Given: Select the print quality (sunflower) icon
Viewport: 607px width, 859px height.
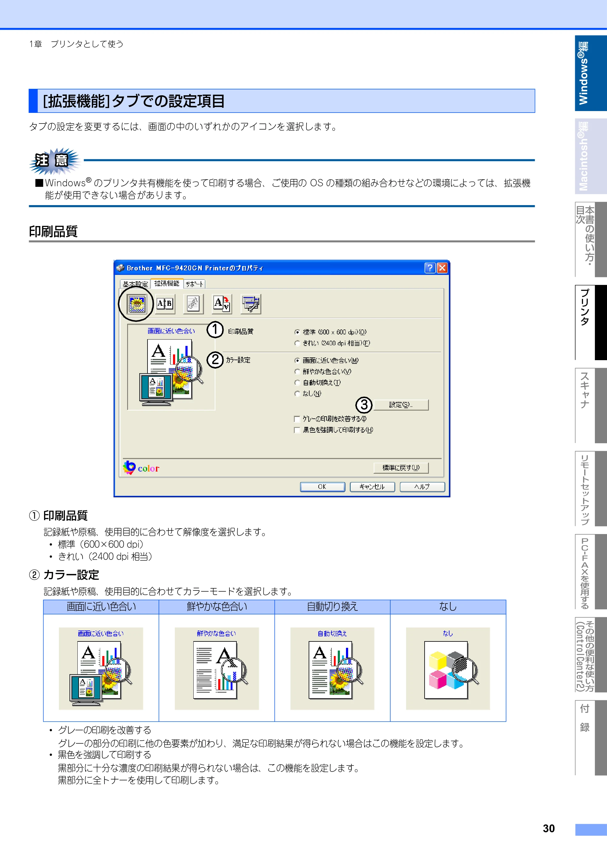Looking at the screenshot, I should 137,304.
